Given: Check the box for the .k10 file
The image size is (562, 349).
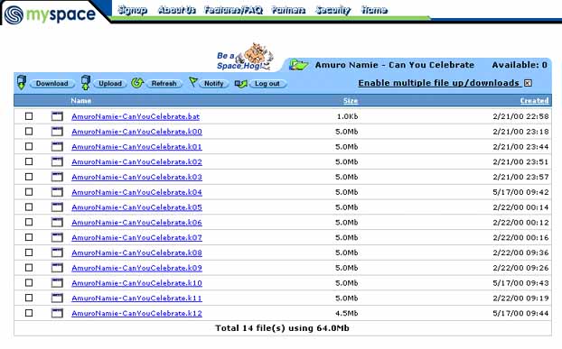Looking at the screenshot, I should tap(29, 283).
